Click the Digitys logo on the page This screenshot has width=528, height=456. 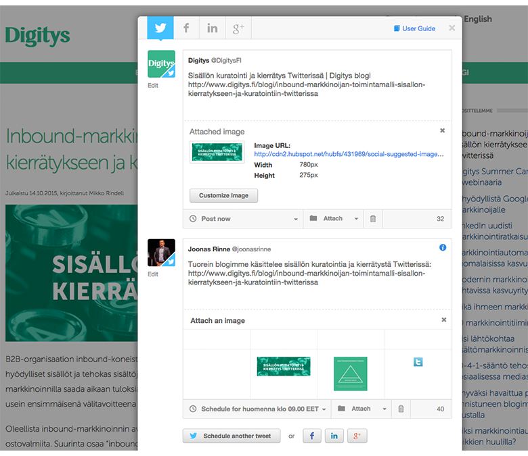[37, 36]
